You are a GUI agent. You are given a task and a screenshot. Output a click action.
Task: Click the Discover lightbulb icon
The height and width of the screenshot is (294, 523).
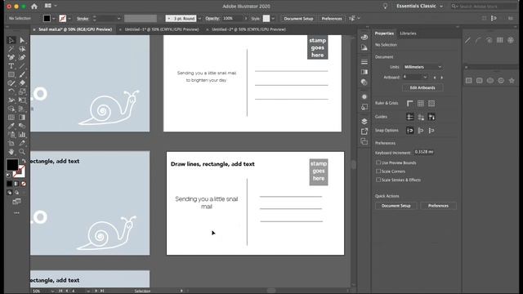[385, 6]
